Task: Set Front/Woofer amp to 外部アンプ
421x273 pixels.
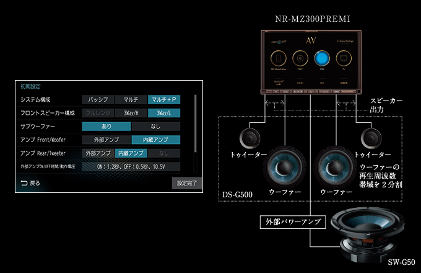Action: point(106,140)
